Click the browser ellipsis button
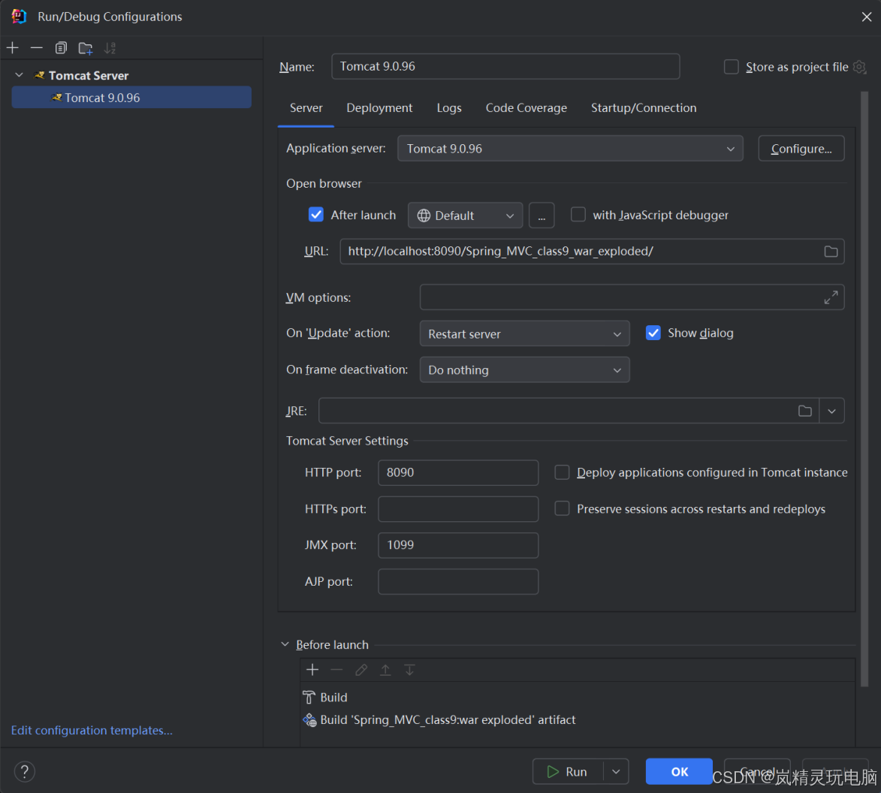Screen dimensions: 881x793 542,216
